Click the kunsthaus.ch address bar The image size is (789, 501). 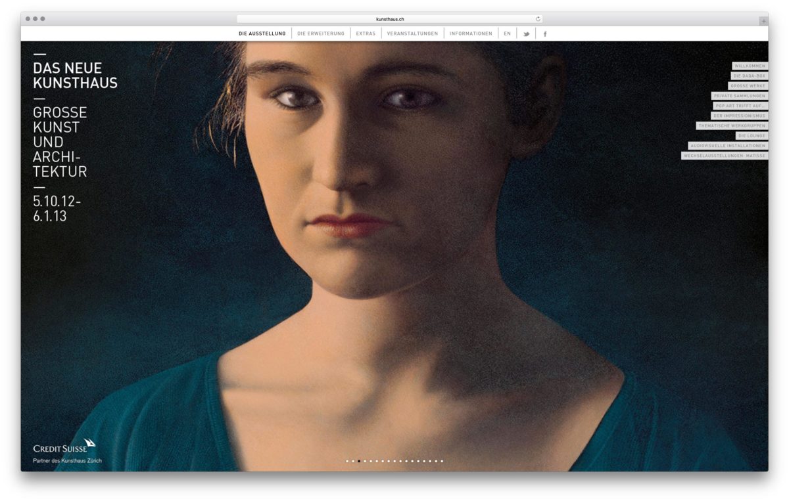[390, 19]
